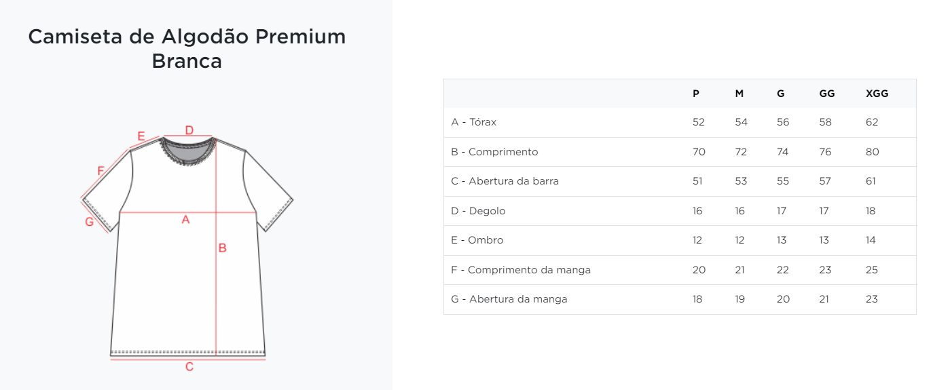The image size is (931, 390).
Task: Click the red G sleeve opening label
Action: [89, 222]
